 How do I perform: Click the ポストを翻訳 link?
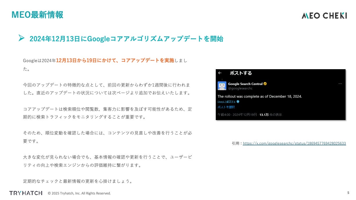(x=226, y=107)
